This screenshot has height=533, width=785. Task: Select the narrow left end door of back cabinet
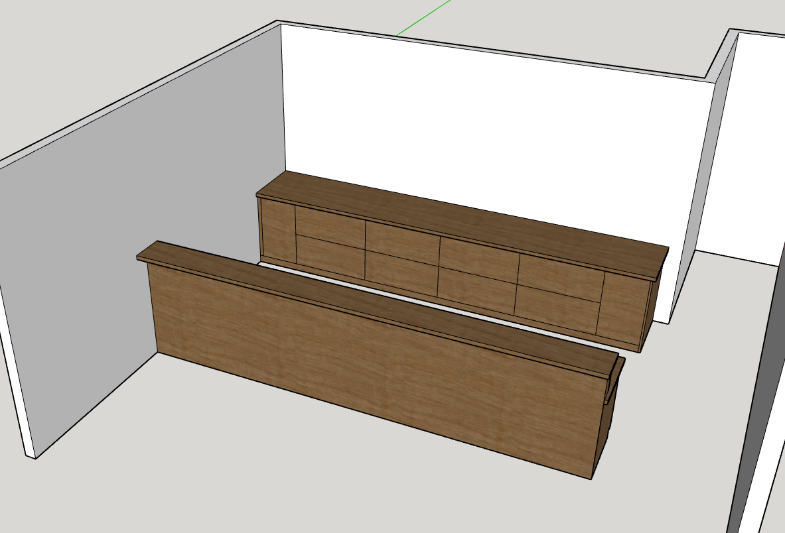pyautogui.click(x=277, y=229)
